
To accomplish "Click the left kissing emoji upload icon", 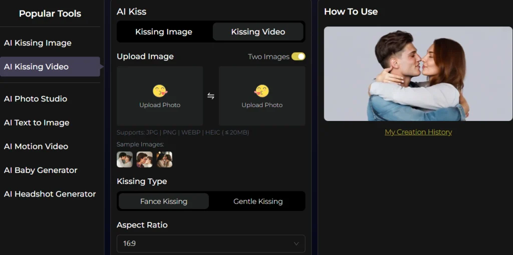I will (160, 91).
